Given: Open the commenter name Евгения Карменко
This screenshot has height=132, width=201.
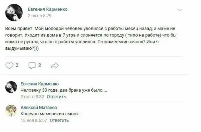Looking at the screenshot, I should [40, 84].
